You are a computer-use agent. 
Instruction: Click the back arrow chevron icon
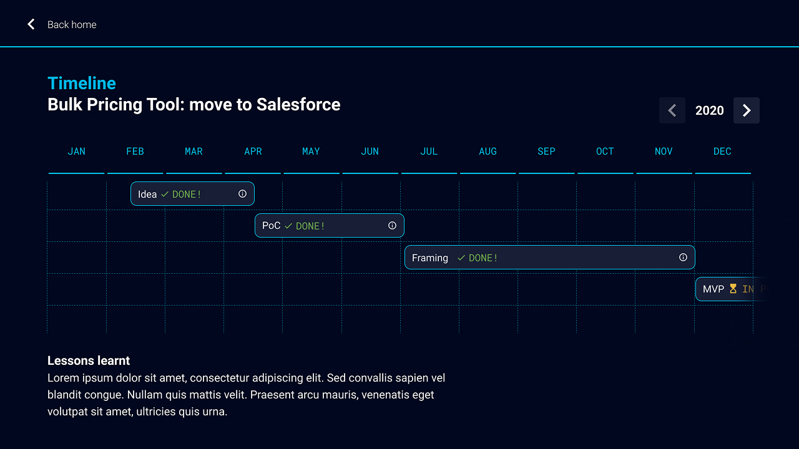click(31, 24)
